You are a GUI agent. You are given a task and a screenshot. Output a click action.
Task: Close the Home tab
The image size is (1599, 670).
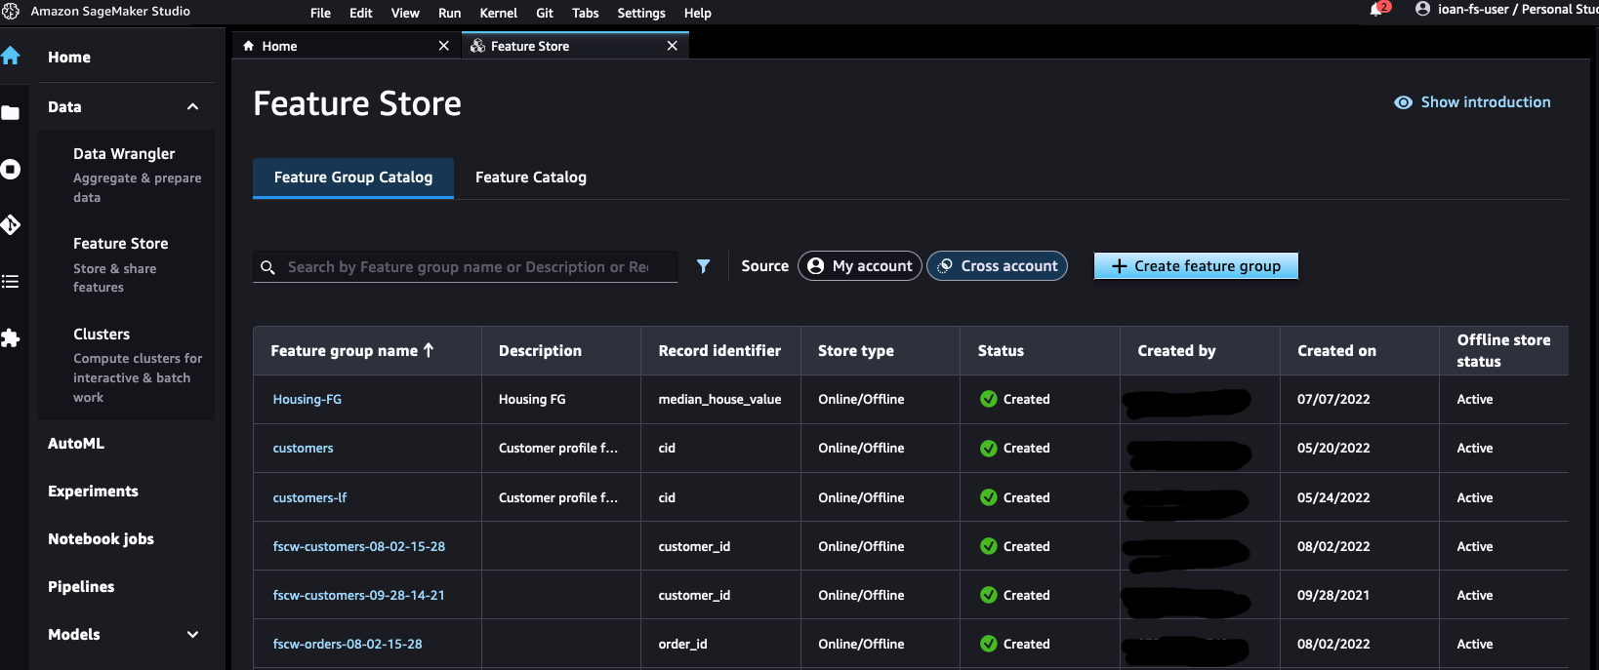coord(444,46)
